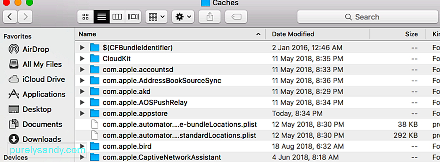Expand the $(CFBundleIdentifier) folder
Viewport: 440px width, 162px height.
point(82,48)
